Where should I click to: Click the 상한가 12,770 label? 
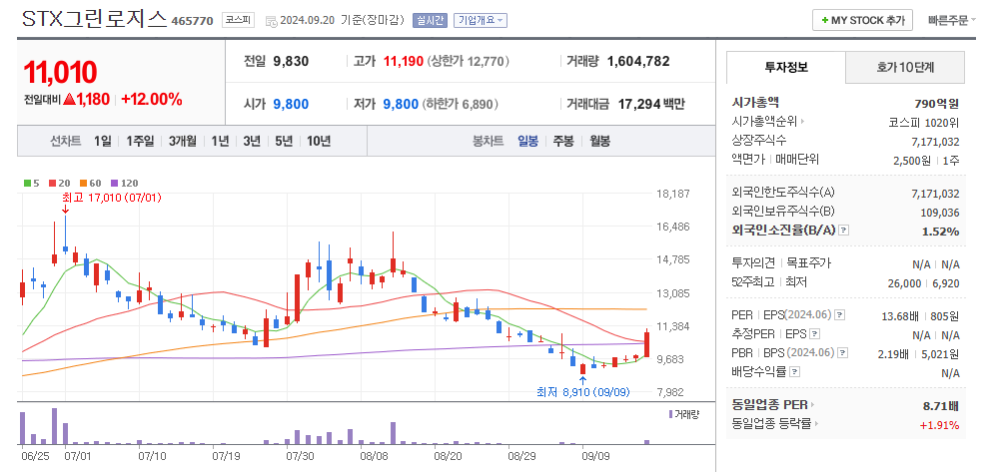(x=468, y=62)
